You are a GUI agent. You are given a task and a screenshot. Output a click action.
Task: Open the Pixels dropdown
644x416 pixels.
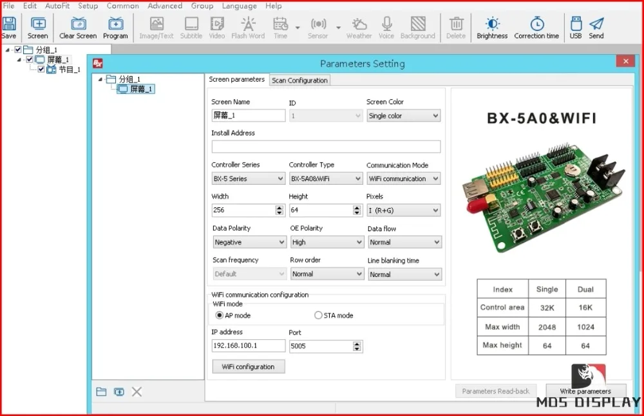pos(403,211)
